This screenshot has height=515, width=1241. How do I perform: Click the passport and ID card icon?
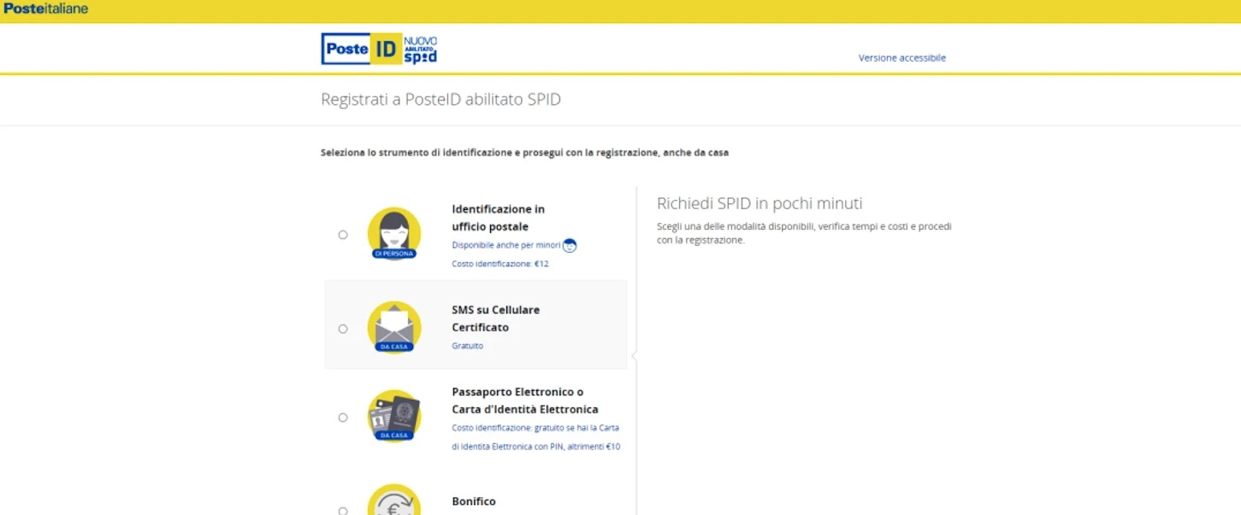click(x=394, y=416)
